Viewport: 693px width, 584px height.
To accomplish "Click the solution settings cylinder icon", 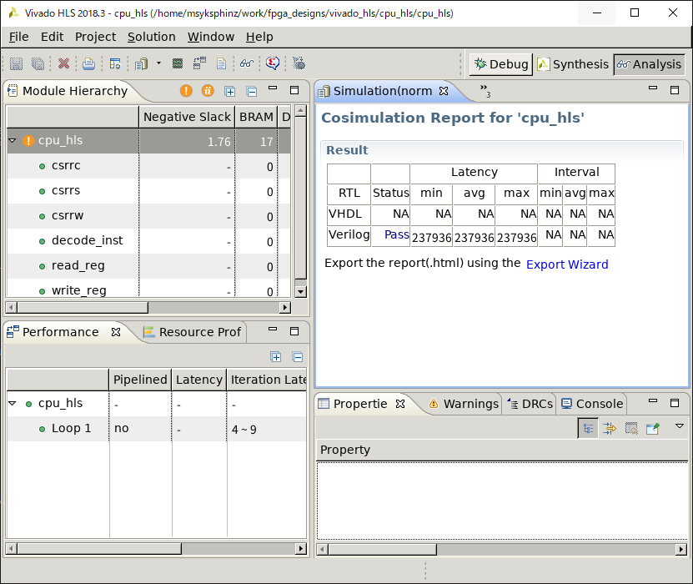I will tap(142, 63).
